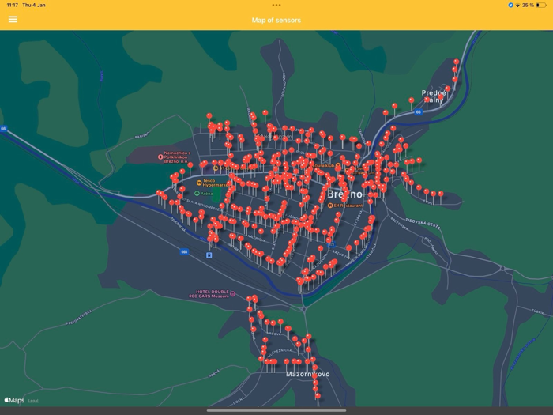553x415 pixels.
Task: Tap the battery icon in status bar
Action: coord(541,5)
